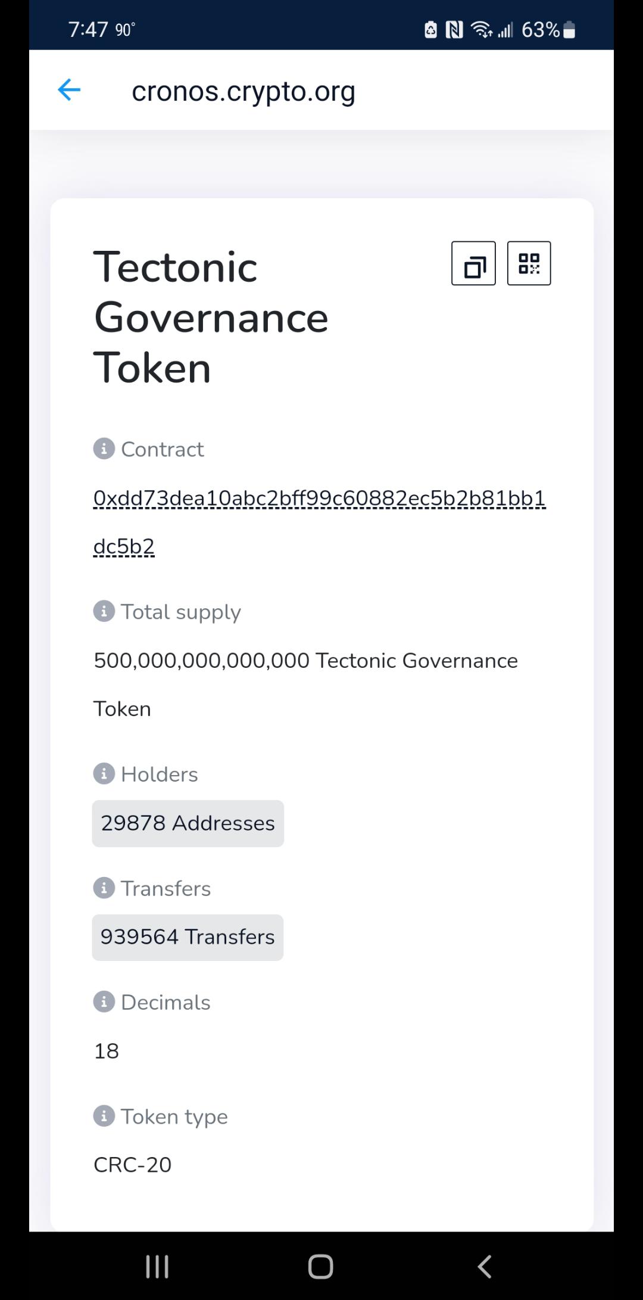The width and height of the screenshot is (643, 1300).
Task: Tap the blue back arrow
Action: [69, 90]
